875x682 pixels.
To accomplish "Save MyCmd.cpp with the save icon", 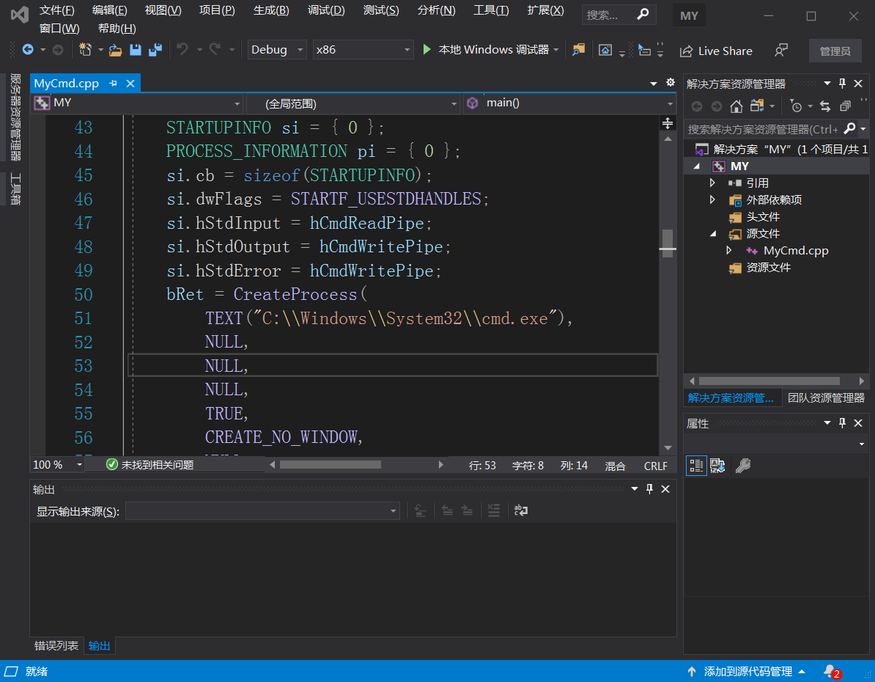I will [x=136, y=50].
